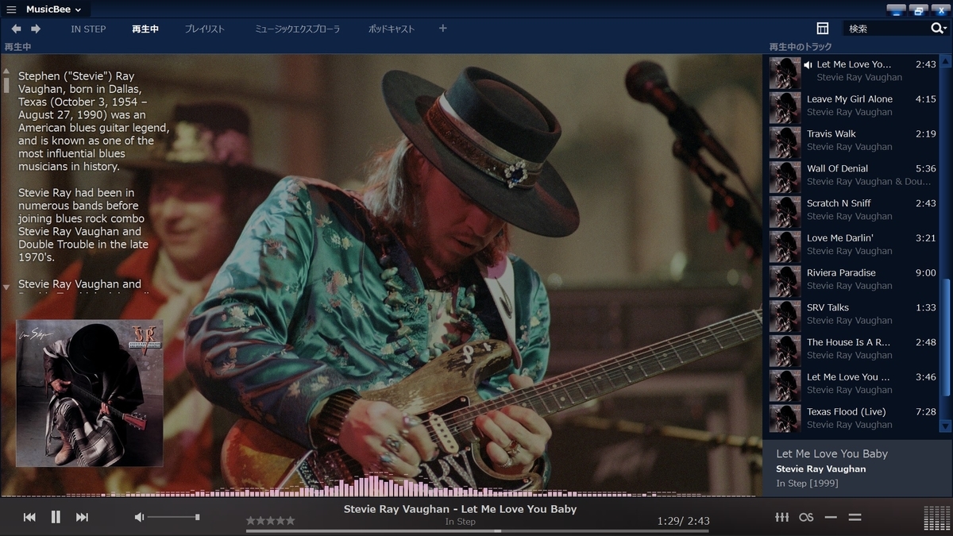Click the elapsed time 1:29/ 2:43
This screenshot has height=536, width=953.
[x=683, y=522]
